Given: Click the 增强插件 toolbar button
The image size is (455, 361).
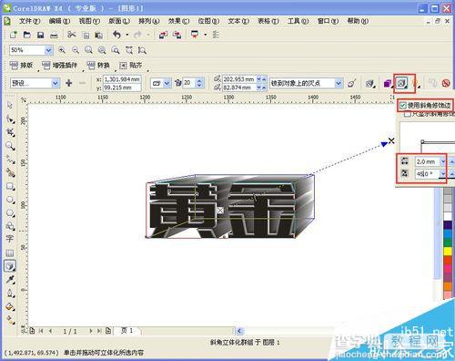Looking at the screenshot, I should point(60,65).
